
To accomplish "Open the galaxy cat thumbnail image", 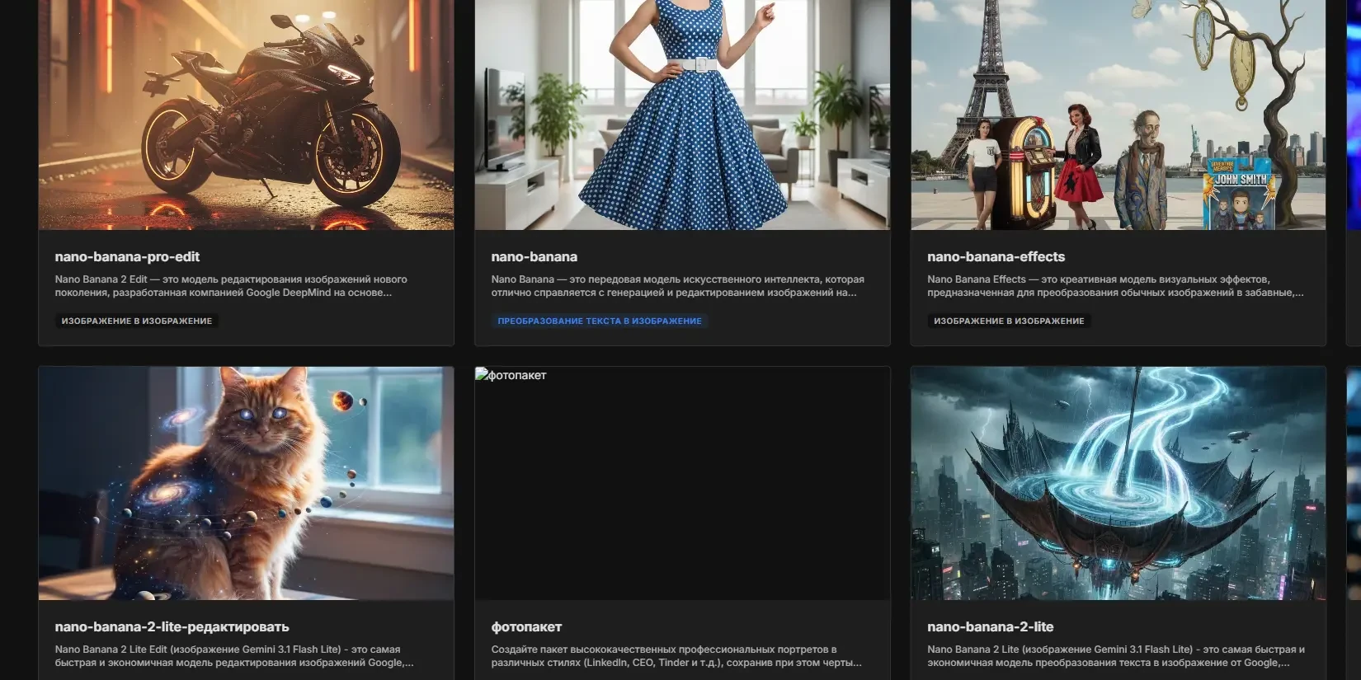I will point(246,483).
